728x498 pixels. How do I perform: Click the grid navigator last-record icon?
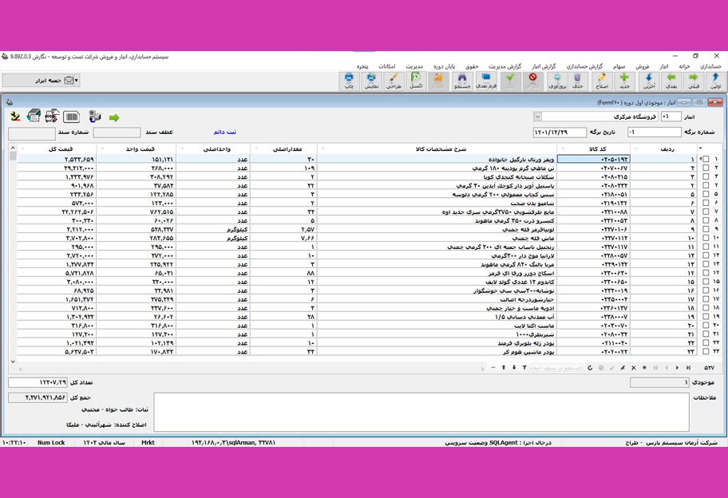[688, 368]
